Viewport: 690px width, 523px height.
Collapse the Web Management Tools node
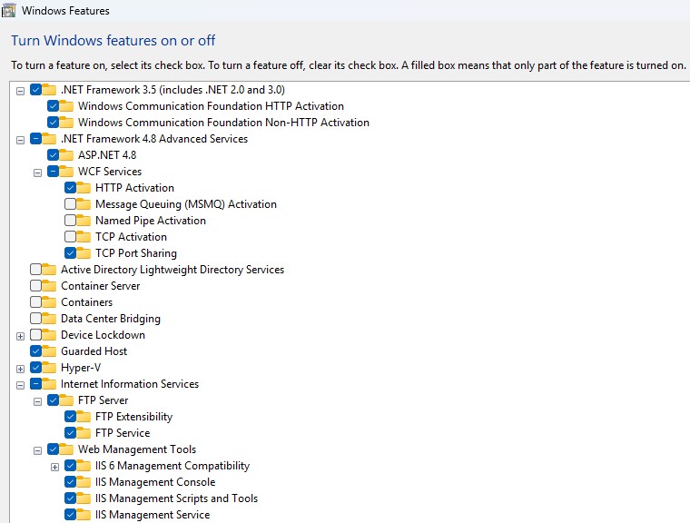tap(37, 450)
